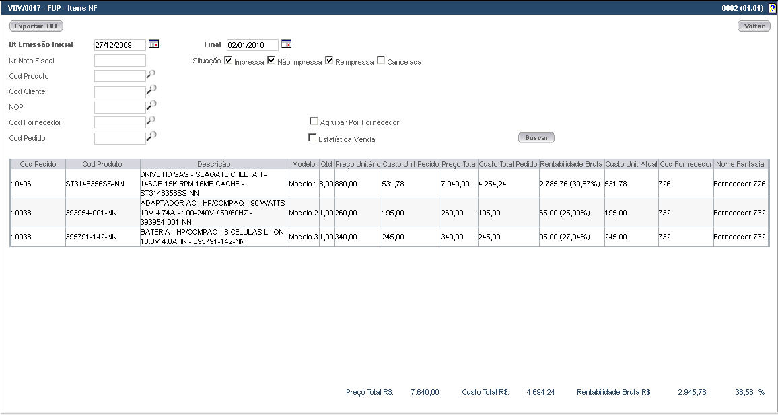Go back with the Voltar button
Image resolution: width=778 pixels, height=415 pixels.
[x=754, y=26]
